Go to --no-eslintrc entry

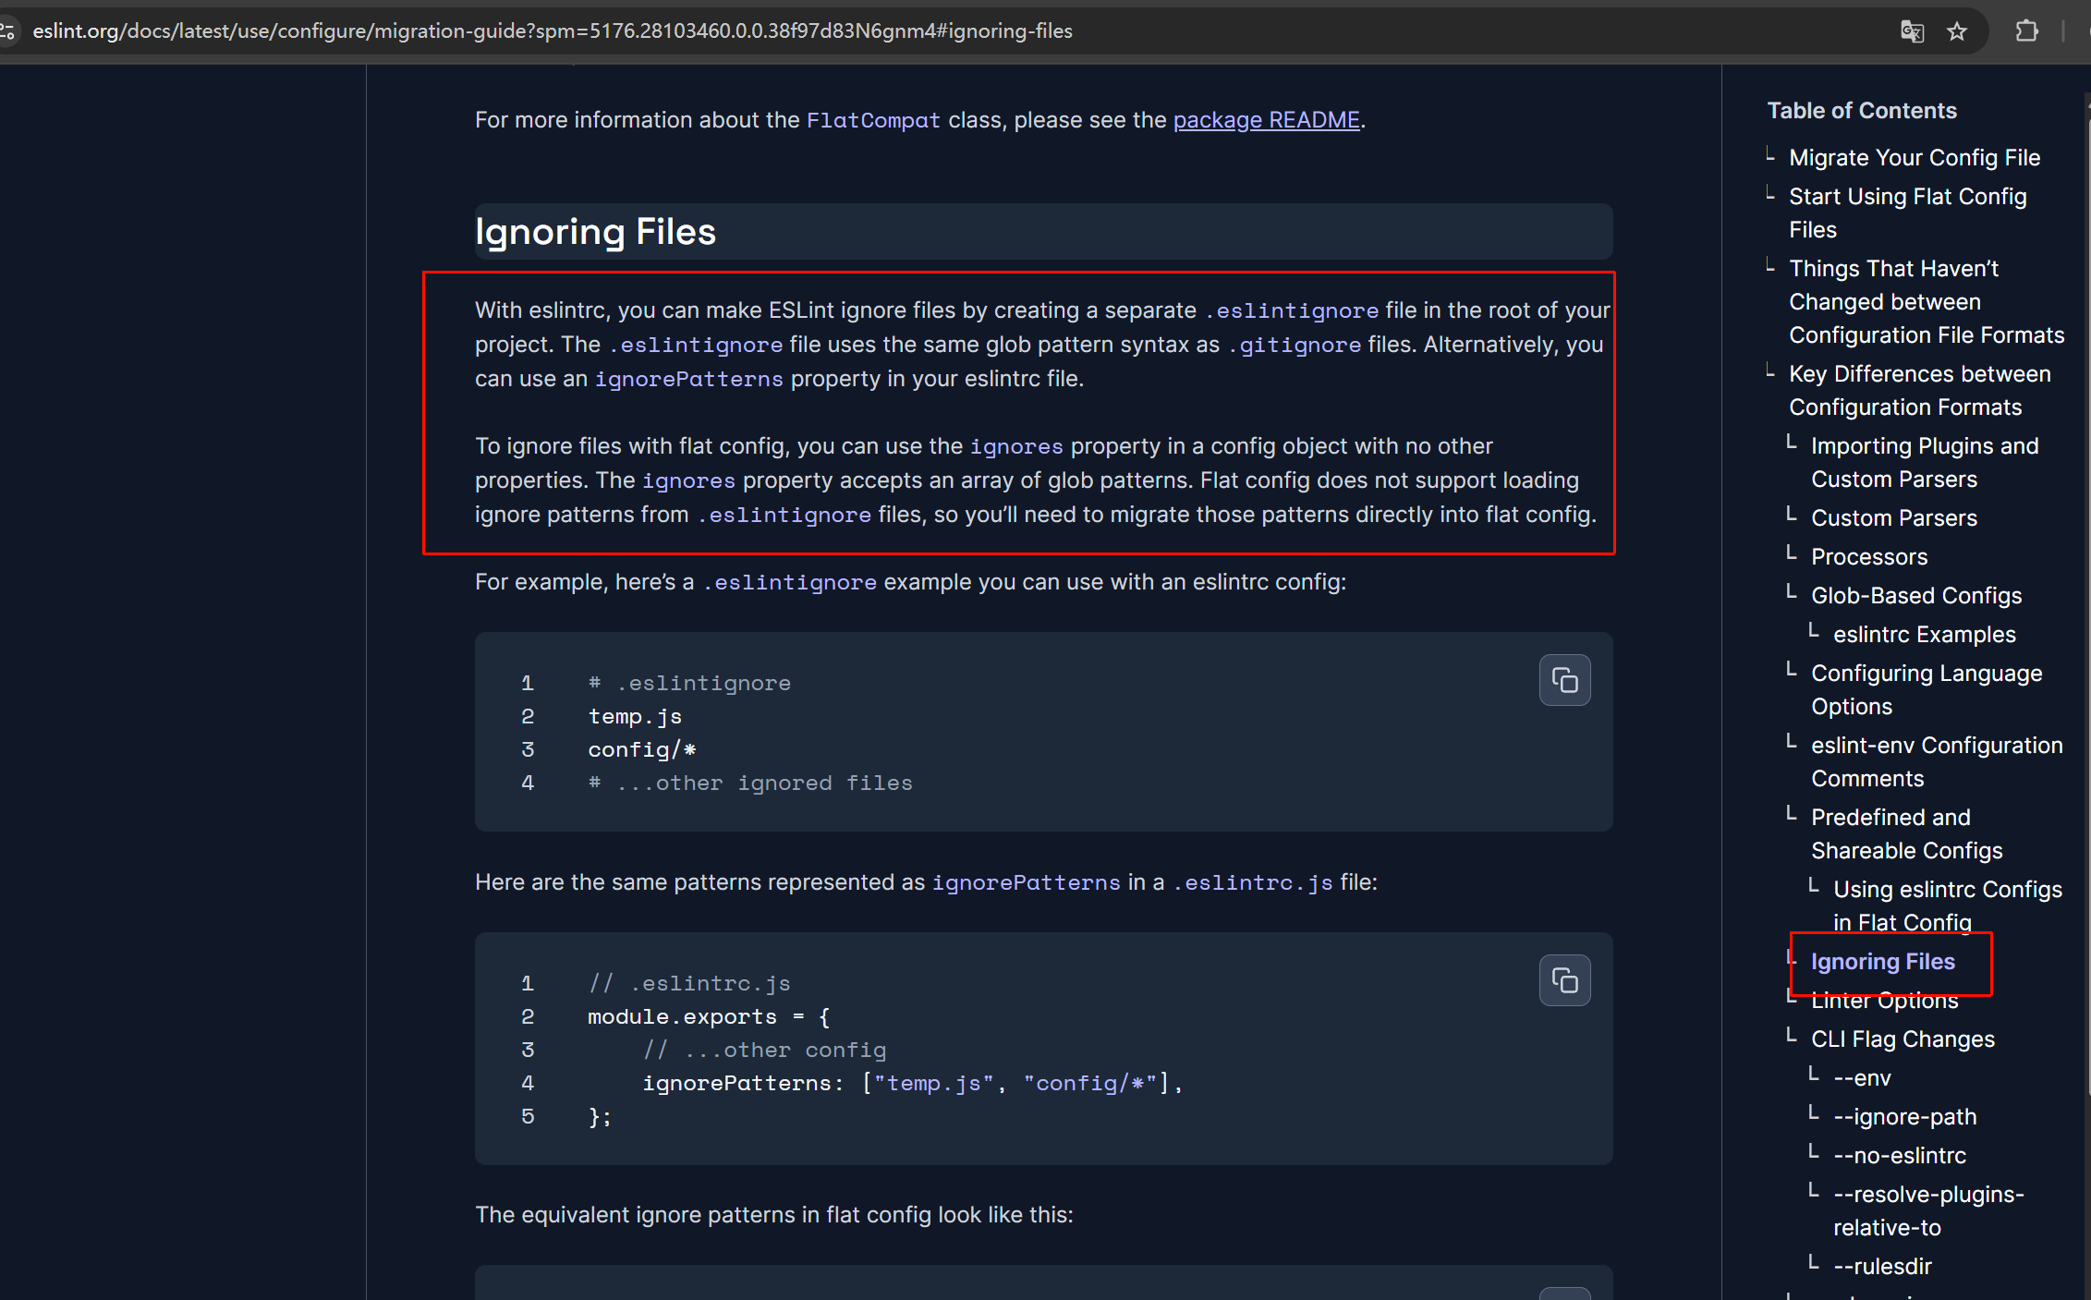click(1899, 1156)
